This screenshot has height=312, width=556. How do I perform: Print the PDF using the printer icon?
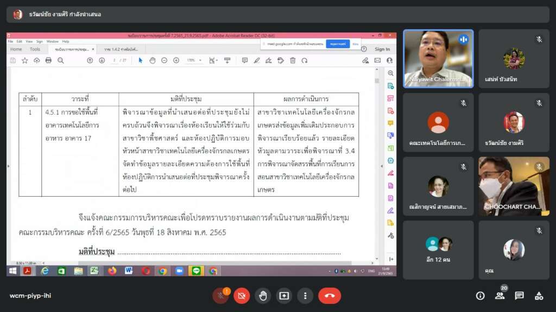tap(48, 61)
